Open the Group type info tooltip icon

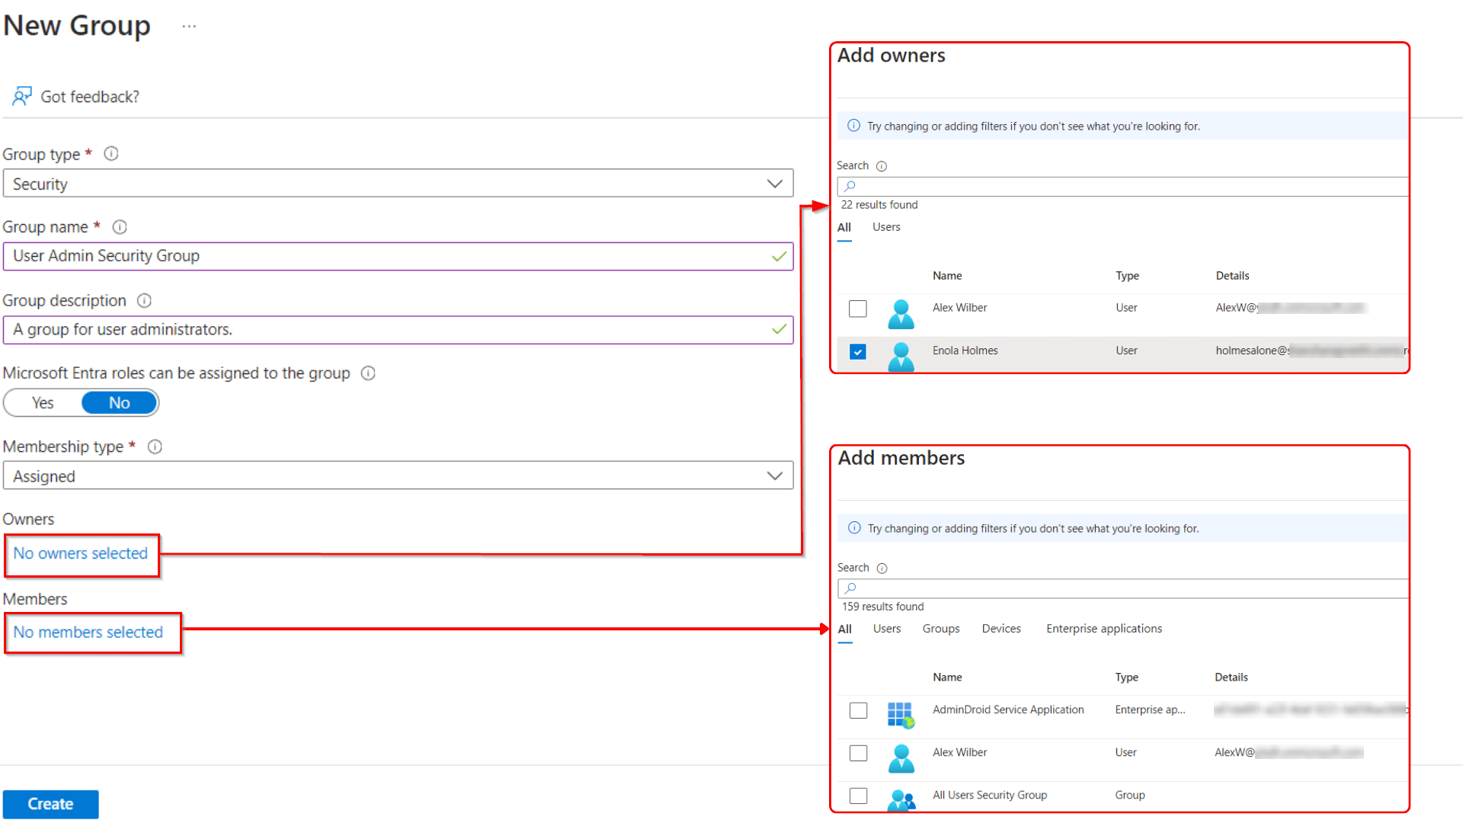click(x=111, y=153)
